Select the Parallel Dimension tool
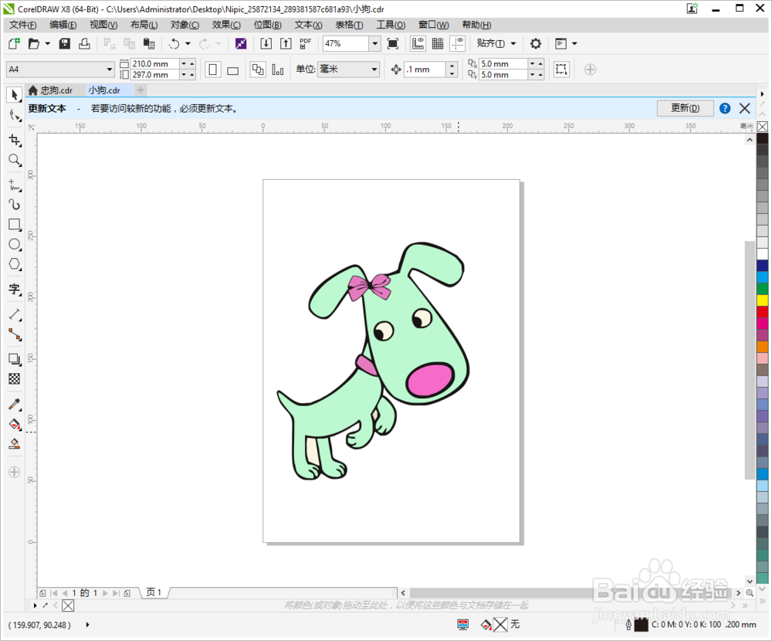The width and height of the screenshot is (772, 641). point(14,314)
